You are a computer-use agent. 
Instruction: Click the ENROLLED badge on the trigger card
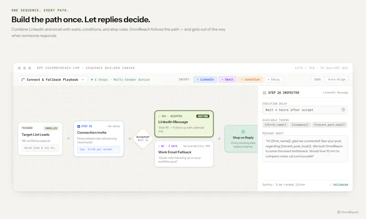click(x=51, y=128)
